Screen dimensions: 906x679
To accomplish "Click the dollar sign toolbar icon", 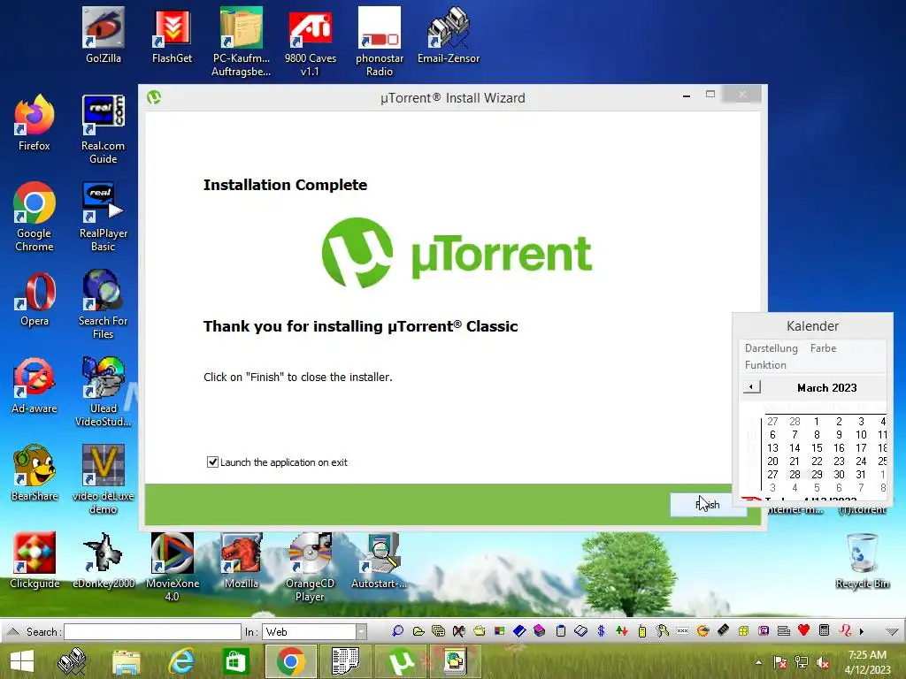I will point(601,631).
